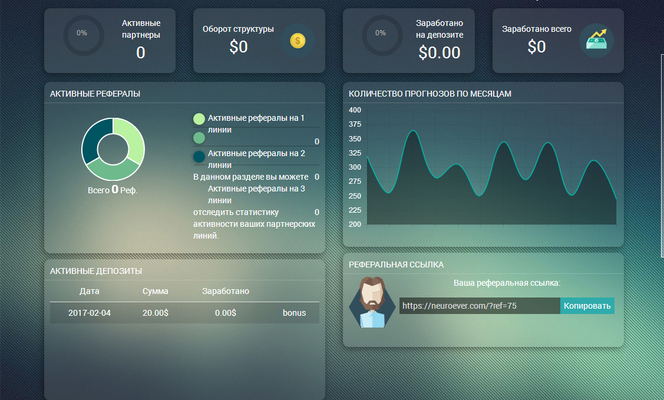
Task: Click the Сумма column header
Action: pyautogui.click(x=155, y=291)
